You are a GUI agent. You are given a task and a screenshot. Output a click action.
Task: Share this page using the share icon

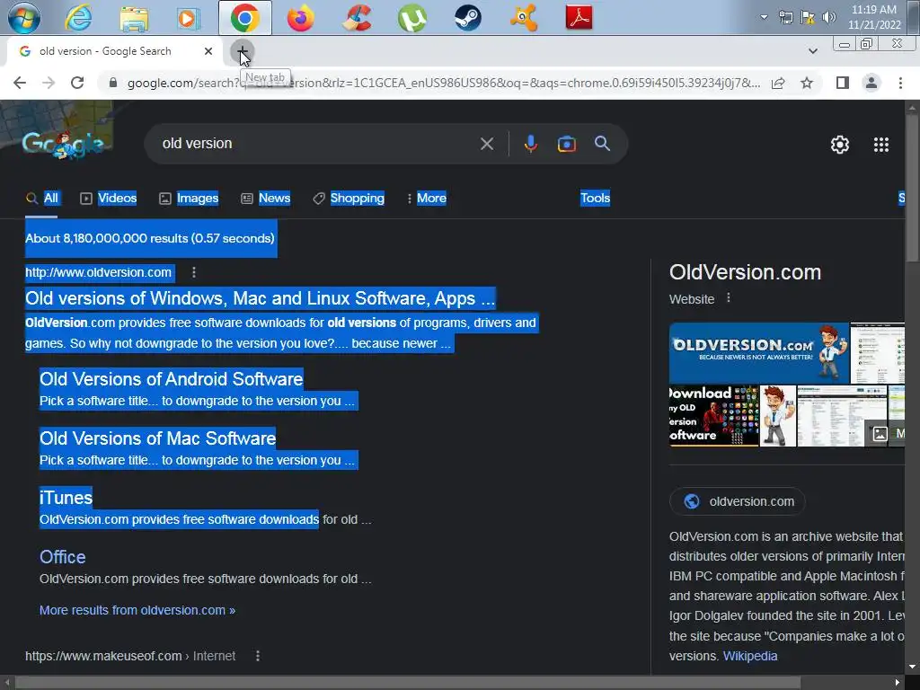(778, 83)
